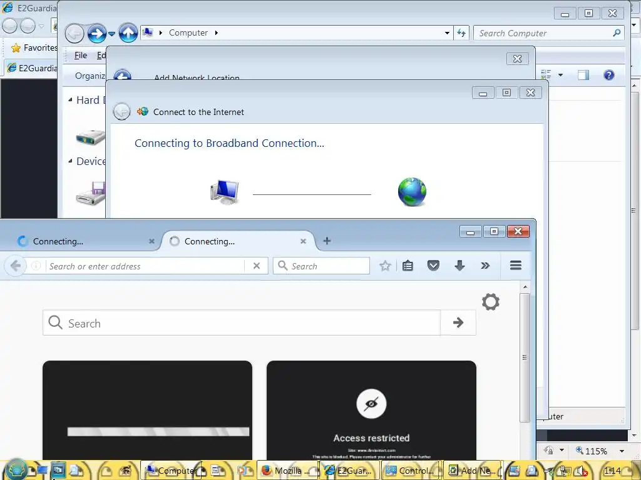This screenshot has height=480, width=641.
Task: Select the floppy drive device icon
Action: click(x=90, y=192)
